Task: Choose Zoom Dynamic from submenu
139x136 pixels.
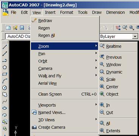Action: [118, 72]
